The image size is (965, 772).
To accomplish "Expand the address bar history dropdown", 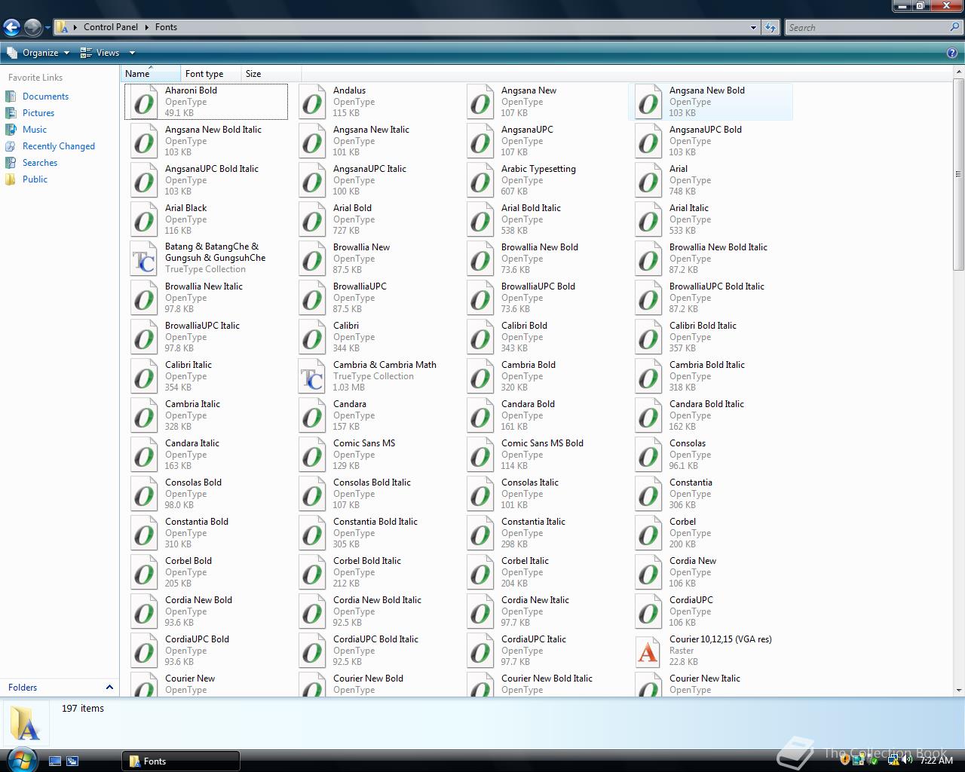I will [753, 27].
